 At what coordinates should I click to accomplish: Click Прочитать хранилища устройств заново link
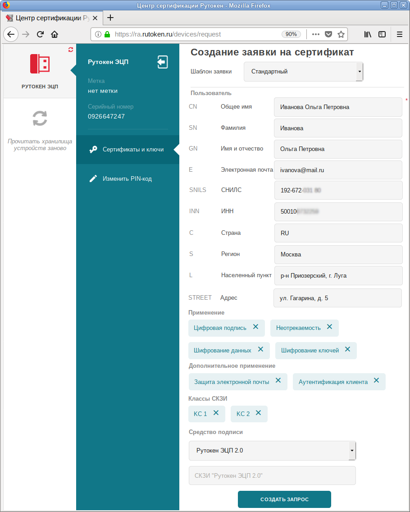(x=40, y=145)
